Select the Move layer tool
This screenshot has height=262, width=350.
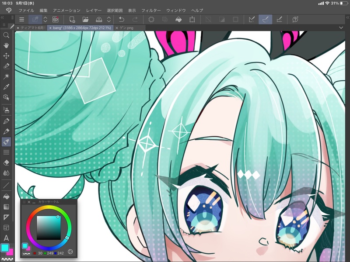click(x=6, y=56)
